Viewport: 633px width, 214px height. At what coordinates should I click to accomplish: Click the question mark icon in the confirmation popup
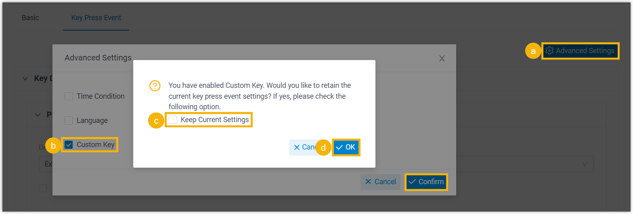(x=155, y=86)
